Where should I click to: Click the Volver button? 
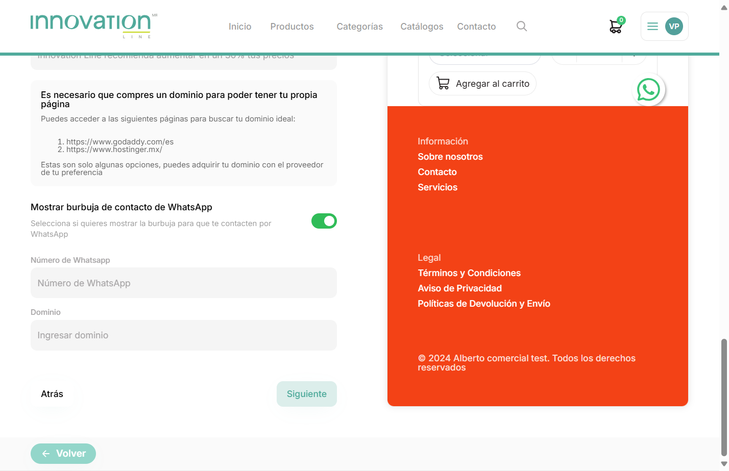(63, 454)
